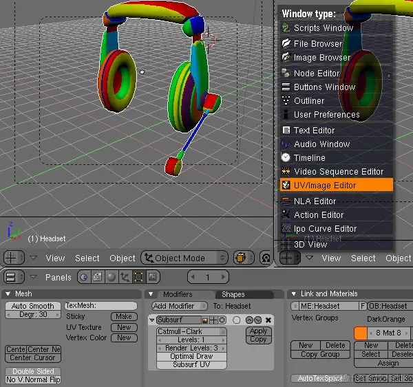This screenshot has height=387, width=413.
Task: Click the Timeline clock icon
Action: tap(286, 157)
